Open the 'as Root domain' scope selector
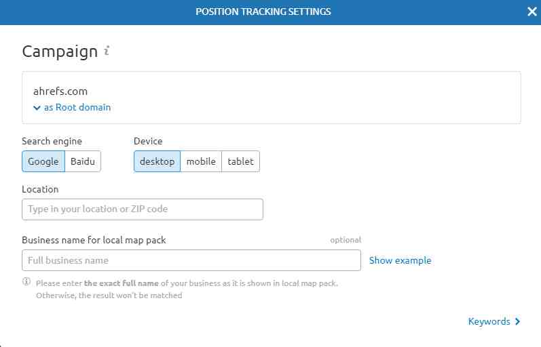 pyautogui.click(x=77, y=107)
